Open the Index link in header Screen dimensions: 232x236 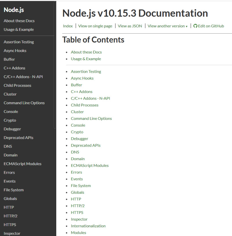click(x=68, y=26)
